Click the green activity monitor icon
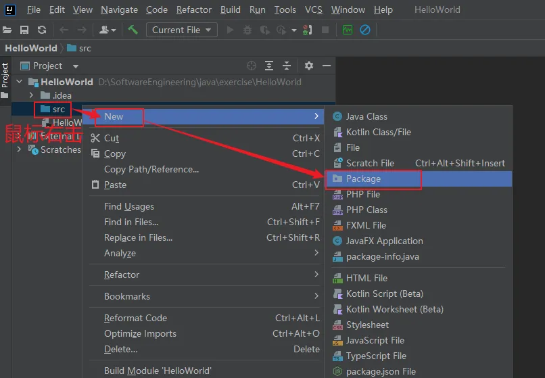This screenshot has height=378, width=545. [348, 30]
